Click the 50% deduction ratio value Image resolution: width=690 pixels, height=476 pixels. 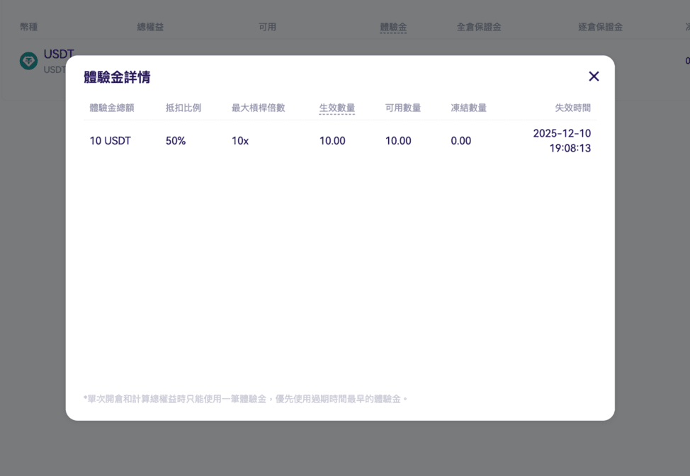point(176,141)
